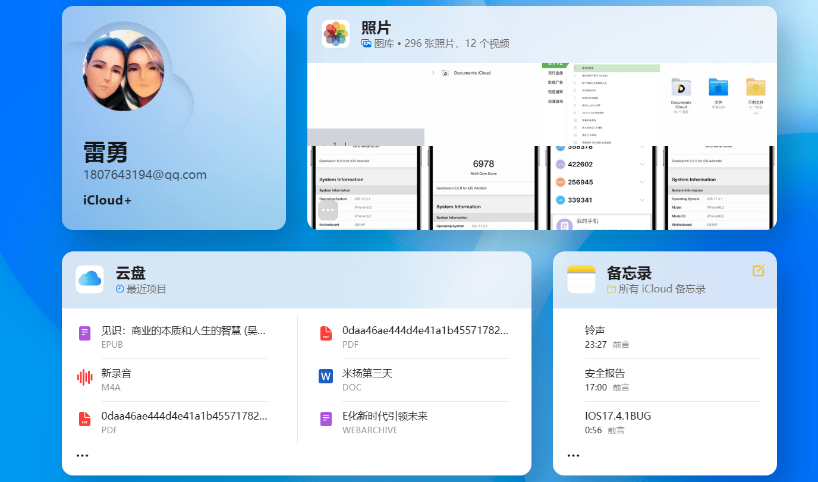This screenshot has height=482, width=818.
Task: Click the PDF icon below 新录音
Action: [85, 419]
